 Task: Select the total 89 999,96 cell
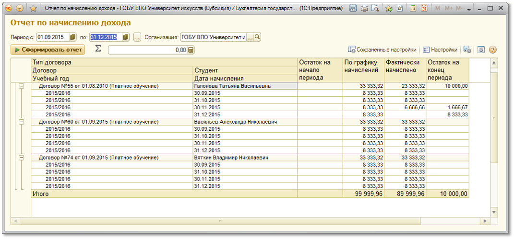406,194
